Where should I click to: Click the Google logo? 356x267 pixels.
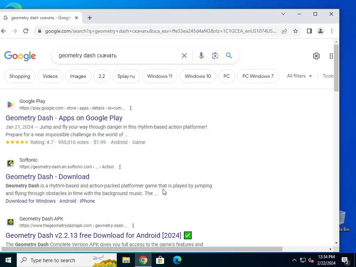20,56
